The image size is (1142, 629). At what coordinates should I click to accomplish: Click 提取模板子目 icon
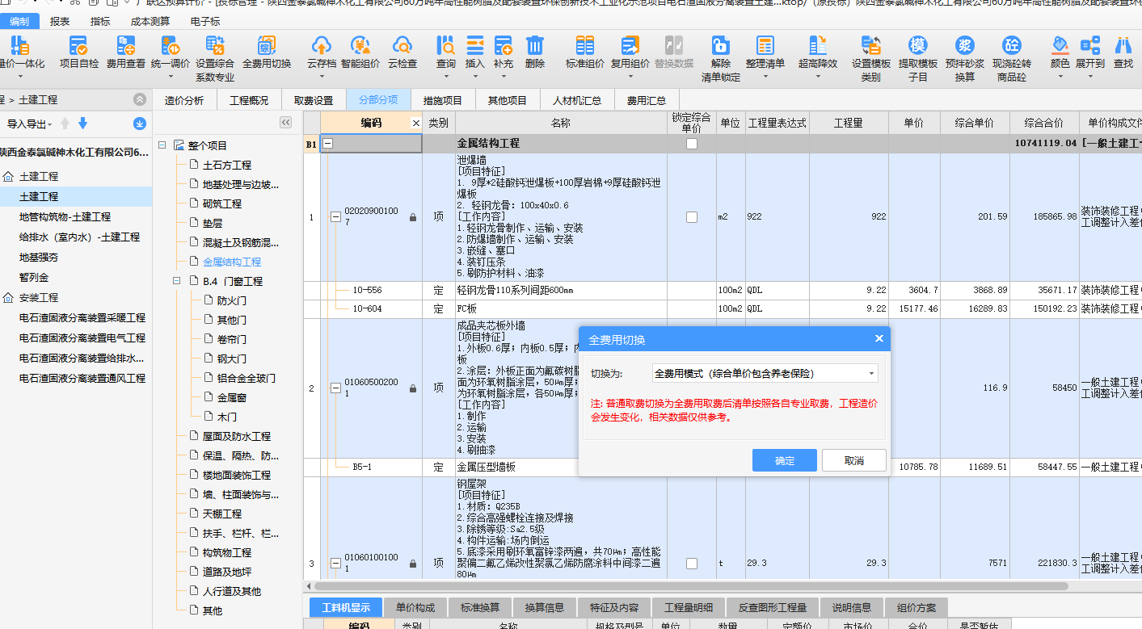[918, 58]
